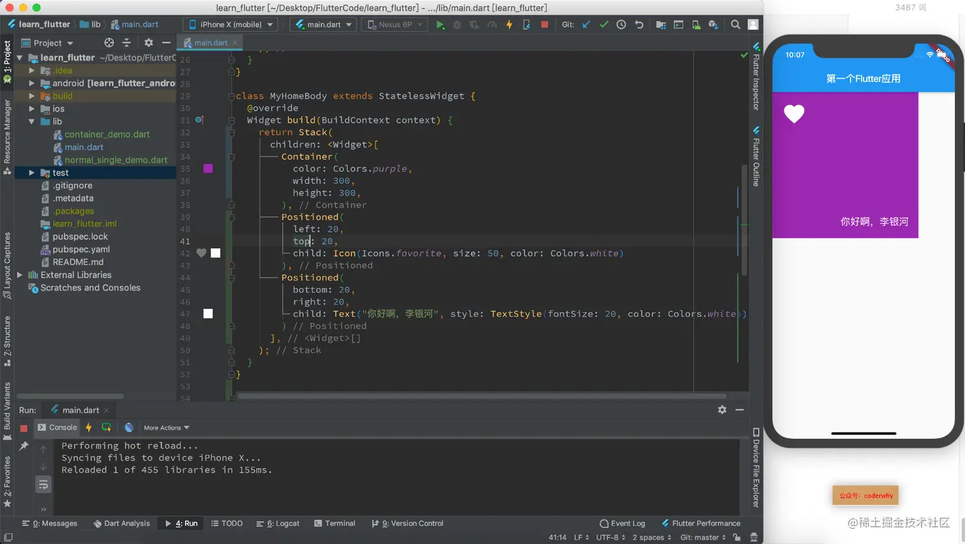Open the More Actions dropdown
The width and height of the screenshot is (965, 544).
[x=166, y=428]
